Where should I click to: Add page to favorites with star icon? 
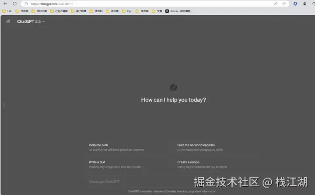[x=284, y=3]
